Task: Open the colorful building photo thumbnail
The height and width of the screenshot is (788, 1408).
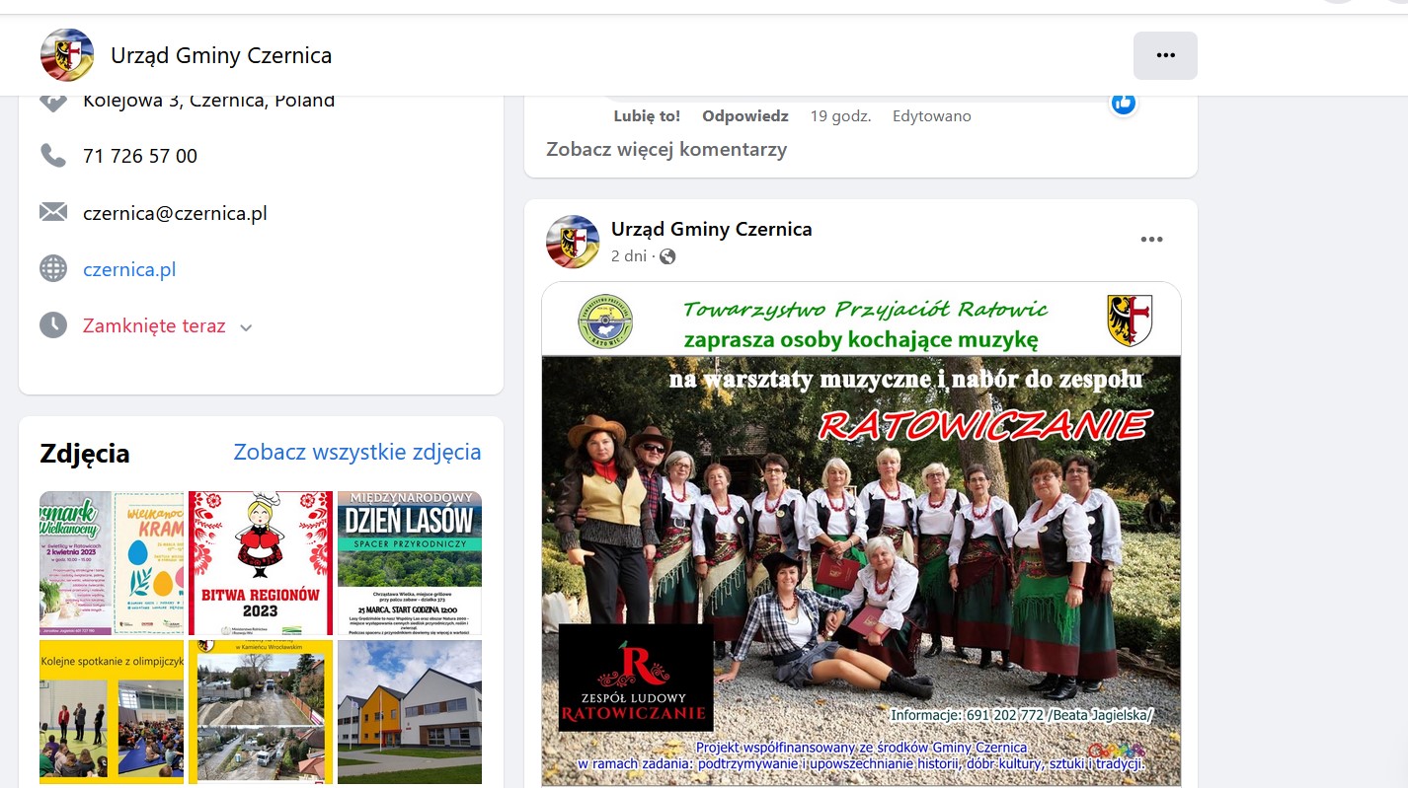Action: 410,712
